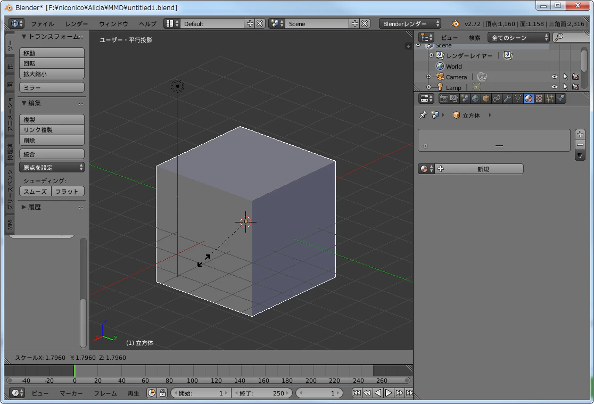Viewport: 594px width, 404px height.
Task: Open the レンダー menu
Action: [x=77, y=23]
